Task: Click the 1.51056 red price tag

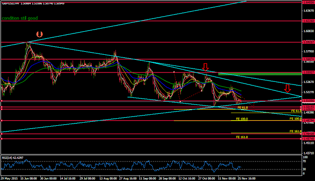Action: (x=308, y=101)
